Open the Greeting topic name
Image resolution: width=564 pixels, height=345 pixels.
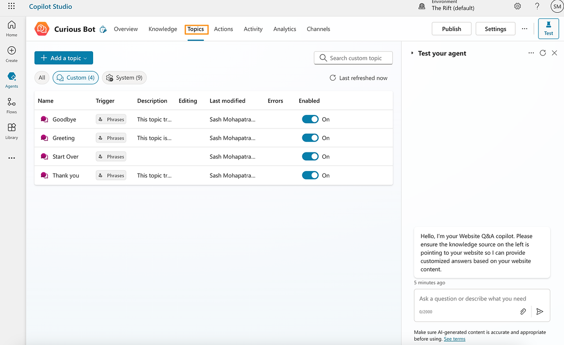(x=64, y=138)
